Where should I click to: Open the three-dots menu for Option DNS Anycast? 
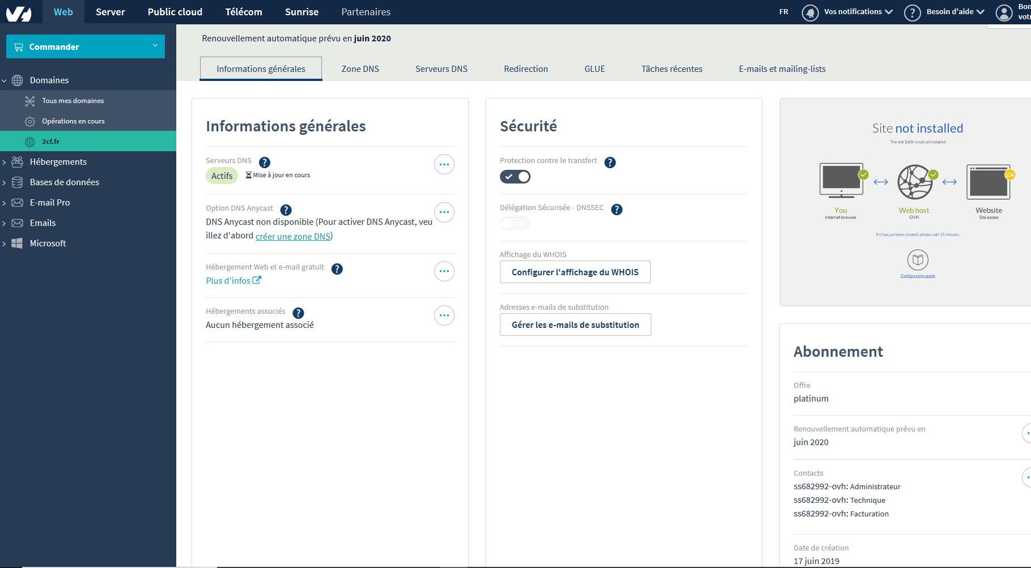click(x=444, y=212)
